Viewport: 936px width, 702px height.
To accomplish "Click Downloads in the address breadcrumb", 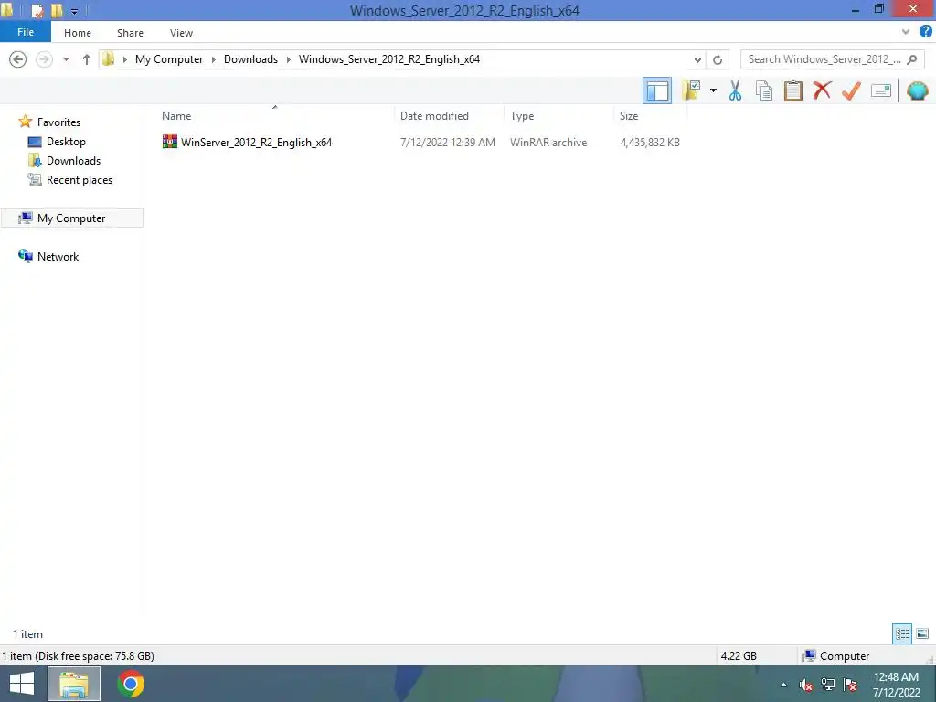I will (250, 59).
